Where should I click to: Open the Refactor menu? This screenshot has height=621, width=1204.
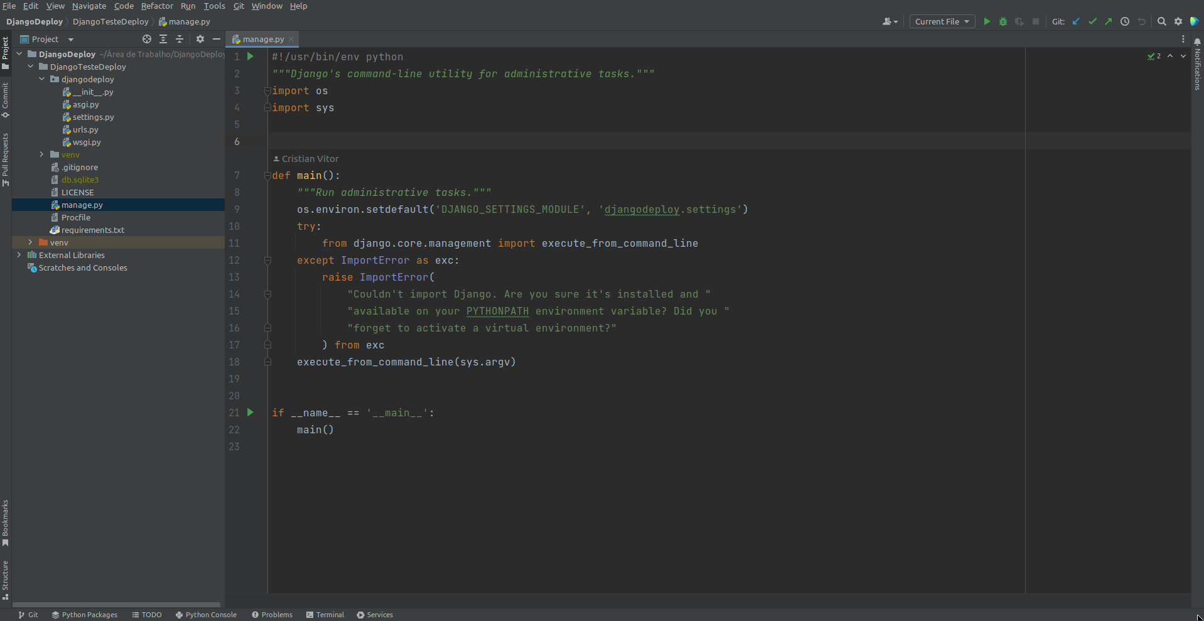pyautogui.click(x=157, y=6)
